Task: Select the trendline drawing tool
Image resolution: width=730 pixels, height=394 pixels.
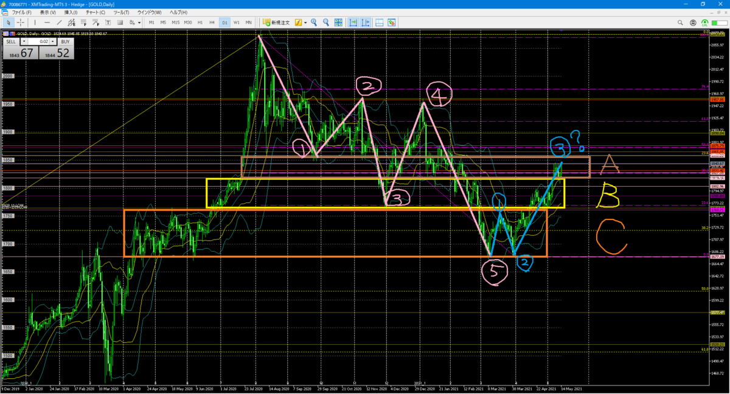Action: tap(59, 22)
